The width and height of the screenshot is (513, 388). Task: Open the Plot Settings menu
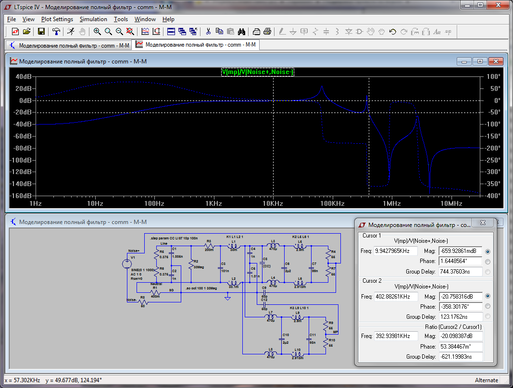click(x=57, y=19)
